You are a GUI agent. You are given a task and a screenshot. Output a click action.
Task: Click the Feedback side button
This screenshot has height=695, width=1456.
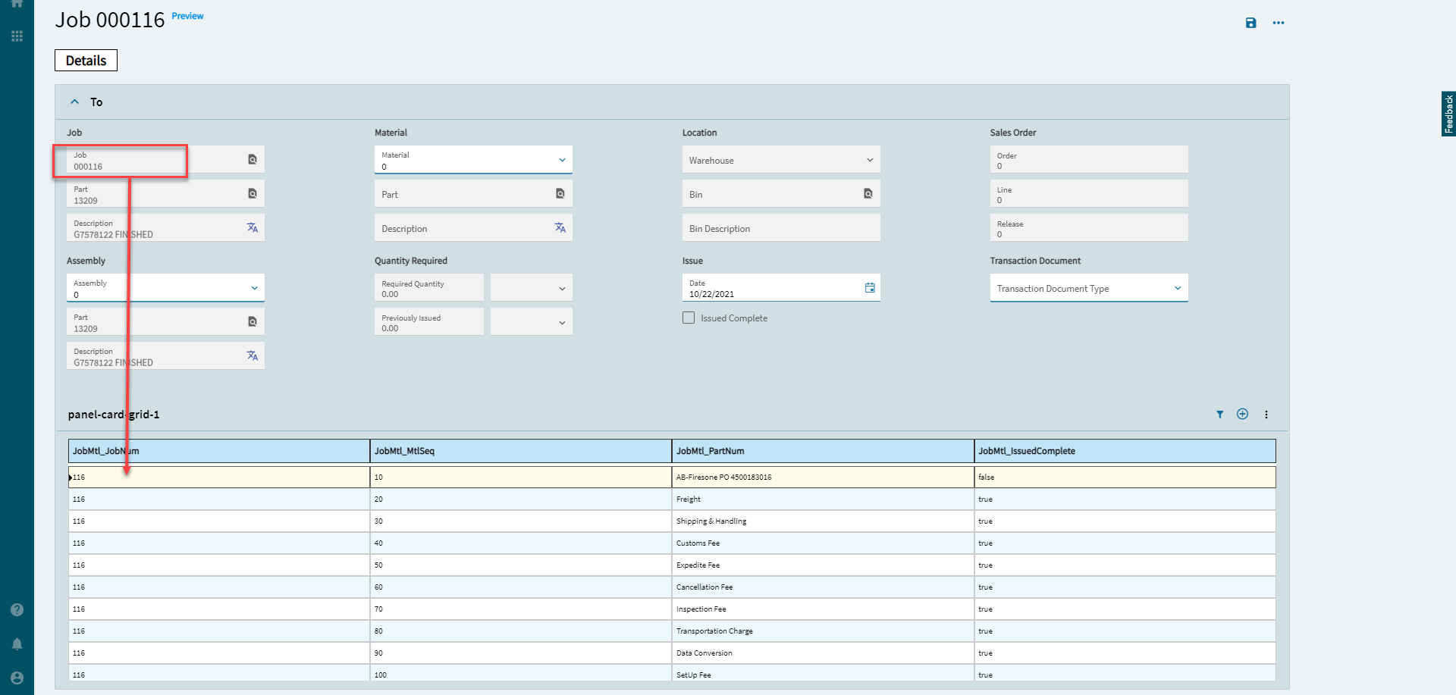pyautogui.click(x=1448, y=114)
